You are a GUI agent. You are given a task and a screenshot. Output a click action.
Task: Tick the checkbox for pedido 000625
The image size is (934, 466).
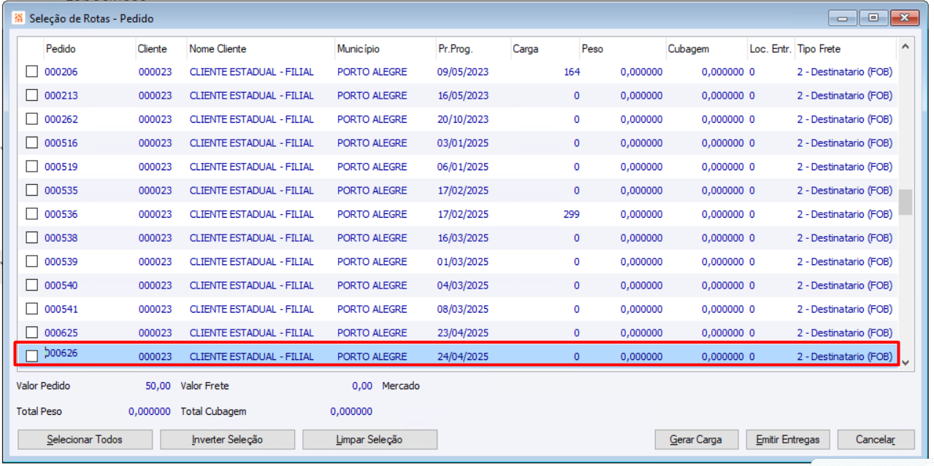click(31, 333)
